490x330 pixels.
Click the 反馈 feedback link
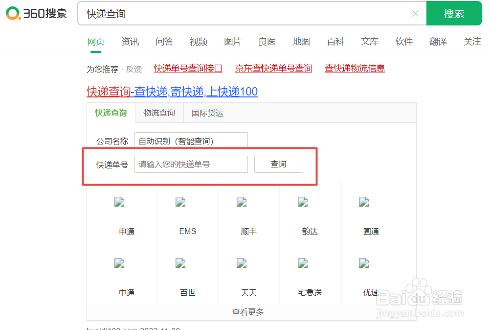134,69
